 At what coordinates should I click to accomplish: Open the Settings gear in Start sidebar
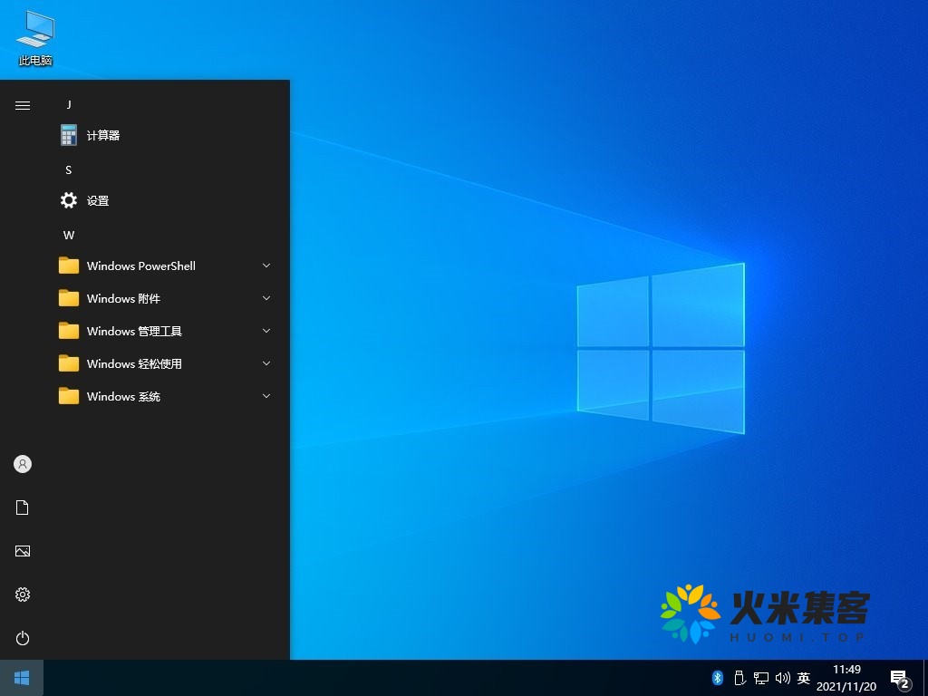coord(22,594)
